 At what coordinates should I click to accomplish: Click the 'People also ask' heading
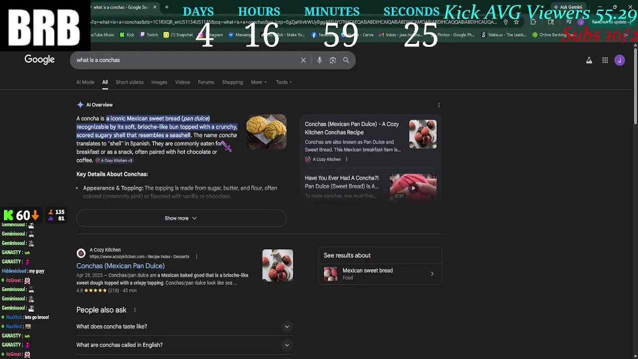(102, 310)
